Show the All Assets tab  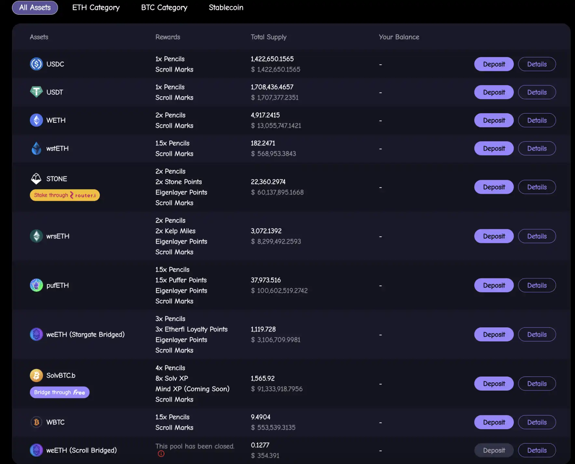tap(35, 7)
